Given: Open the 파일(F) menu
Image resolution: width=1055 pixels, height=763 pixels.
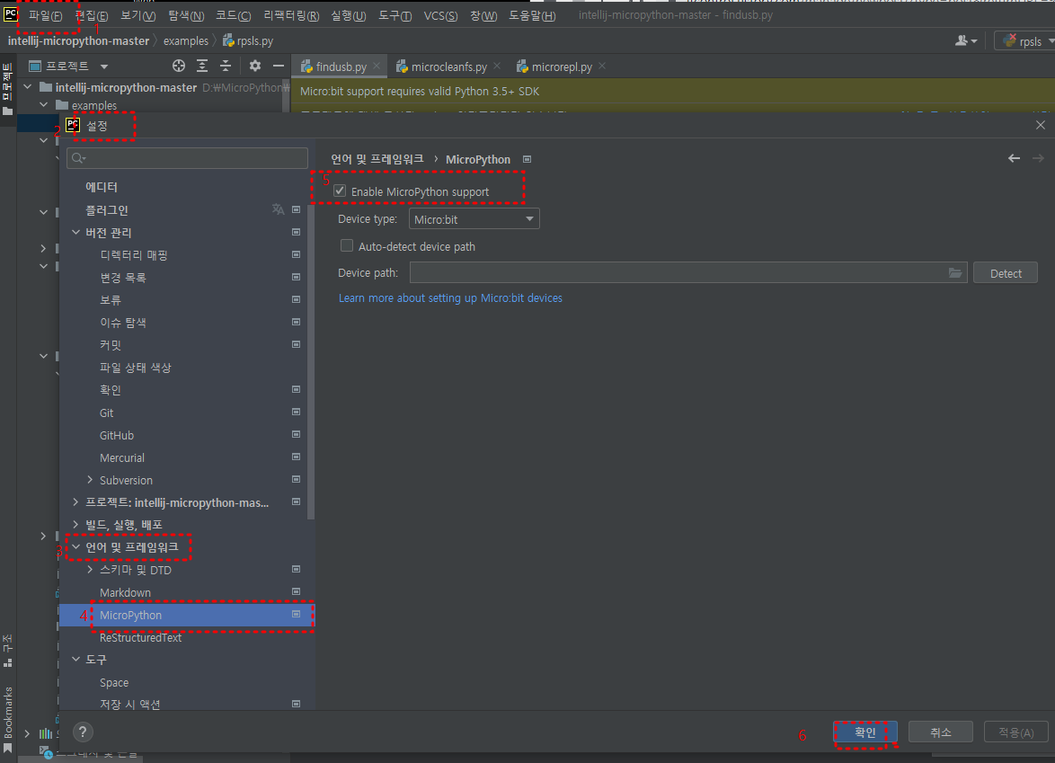Looking at the screenshot, I should 45,15.
